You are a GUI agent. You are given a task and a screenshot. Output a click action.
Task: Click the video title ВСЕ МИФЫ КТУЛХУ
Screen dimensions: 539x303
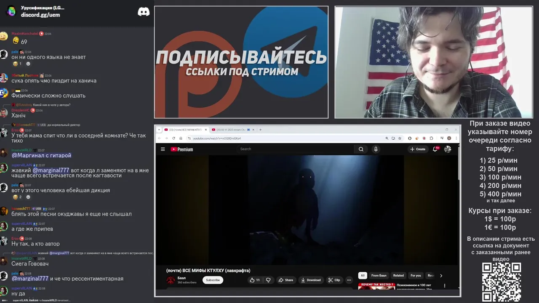[x=208, y=270]
